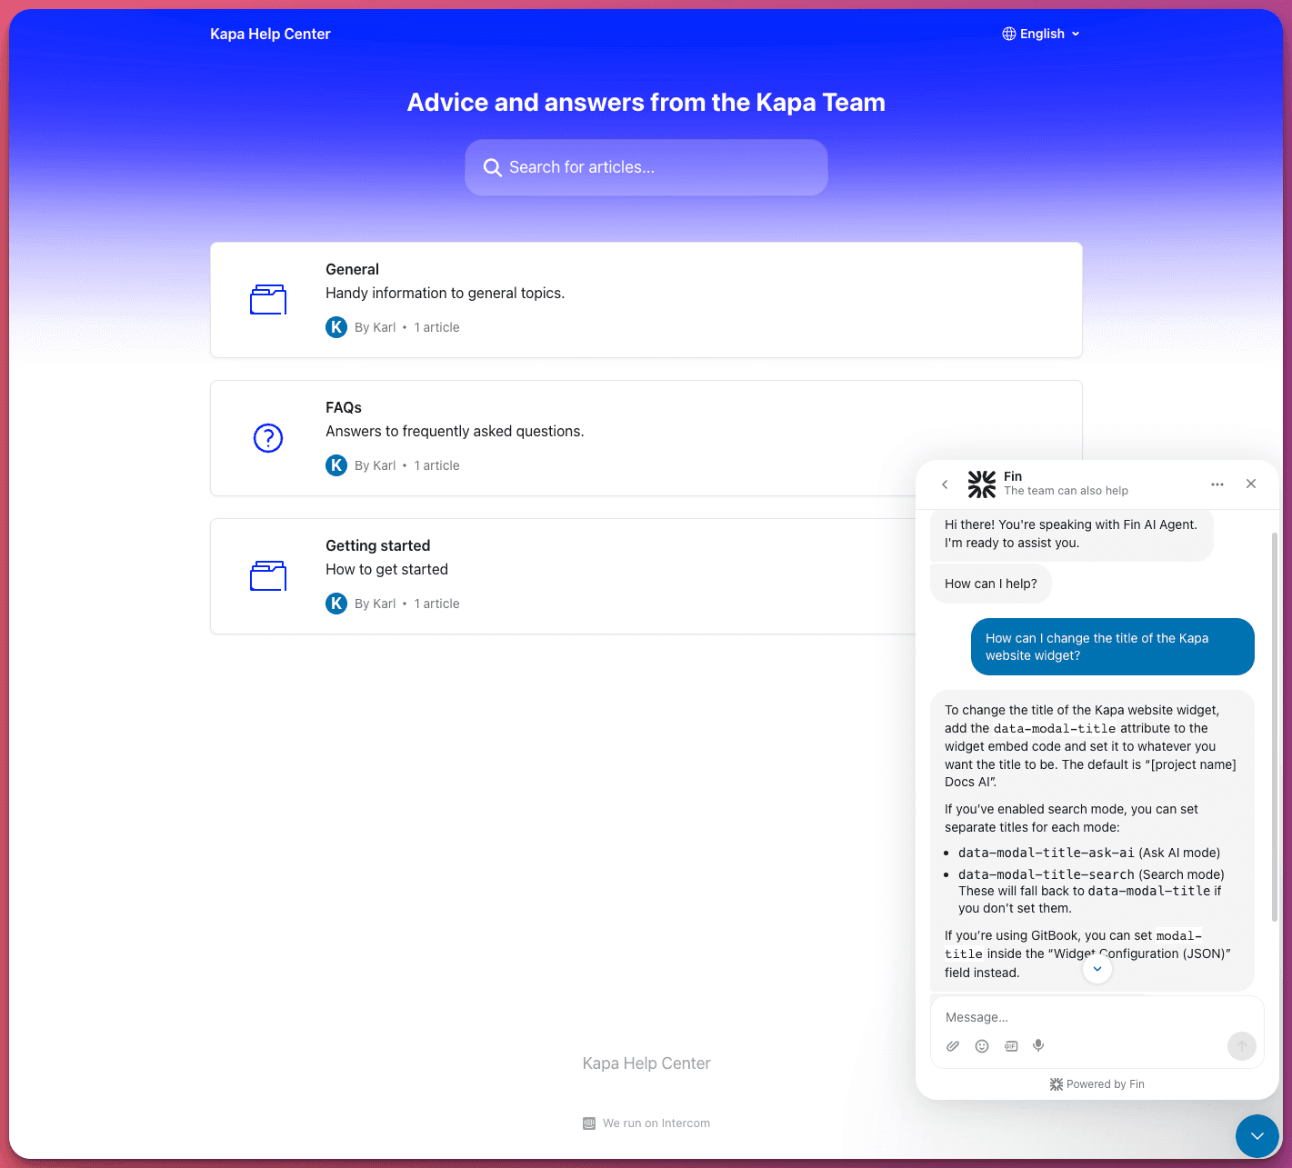Click the send message arrow button
Viewport: 1292px width, 1168px height.
coord(1242,1046)
